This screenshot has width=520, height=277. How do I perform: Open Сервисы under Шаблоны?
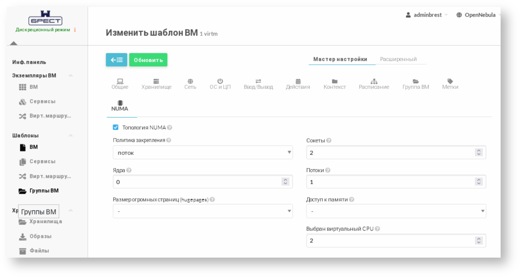click(x=37, y=162)
